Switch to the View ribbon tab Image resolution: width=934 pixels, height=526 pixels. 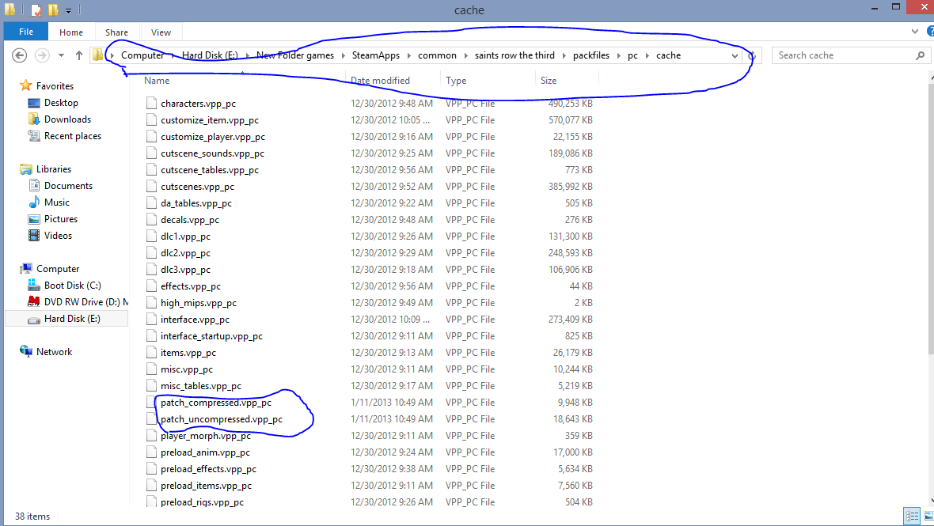click(161, 32)
